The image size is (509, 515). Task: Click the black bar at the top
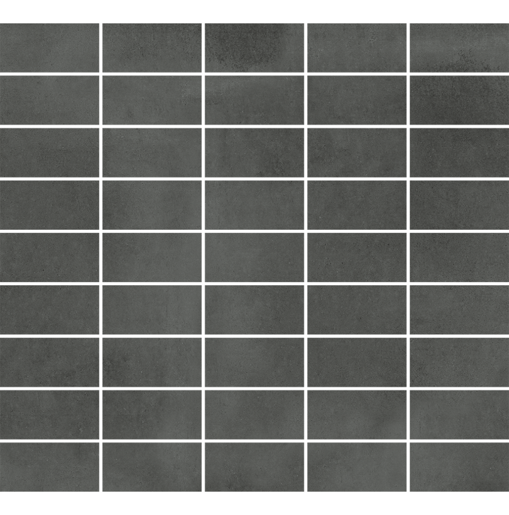pyautogui.click(x=254, y=11)
